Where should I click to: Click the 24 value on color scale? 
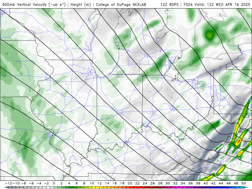pos(145,183)
